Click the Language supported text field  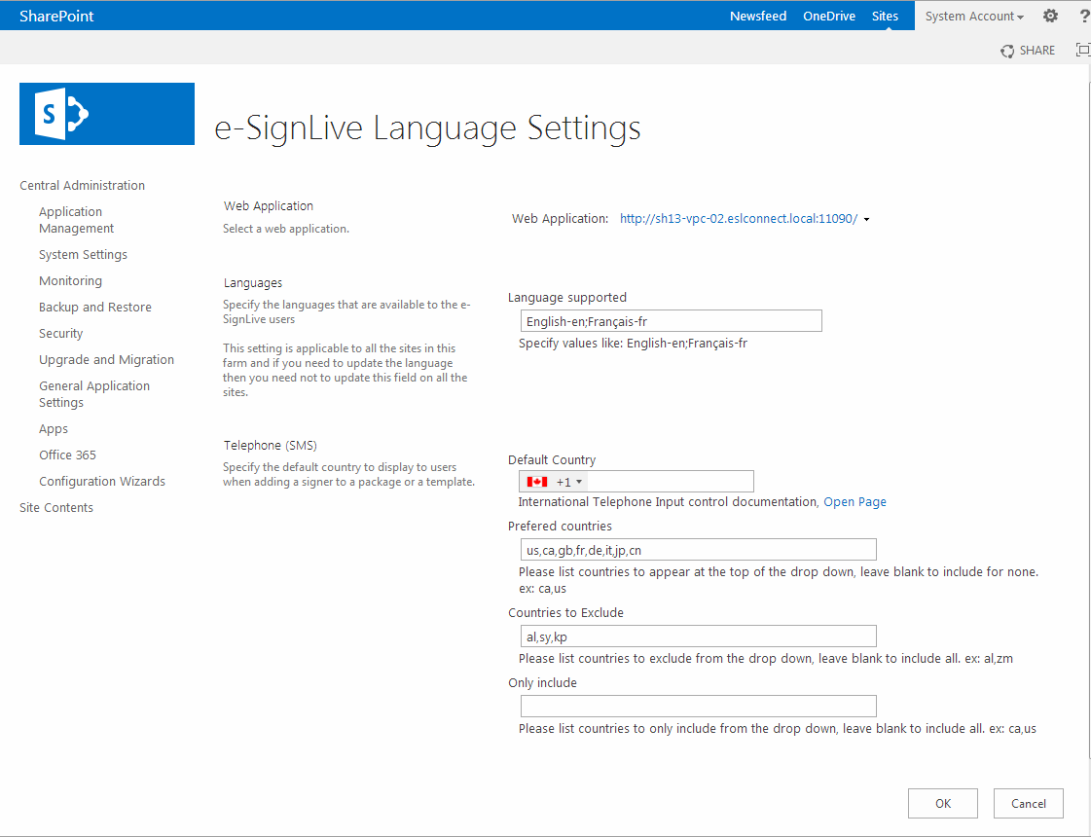coord(671,321)
